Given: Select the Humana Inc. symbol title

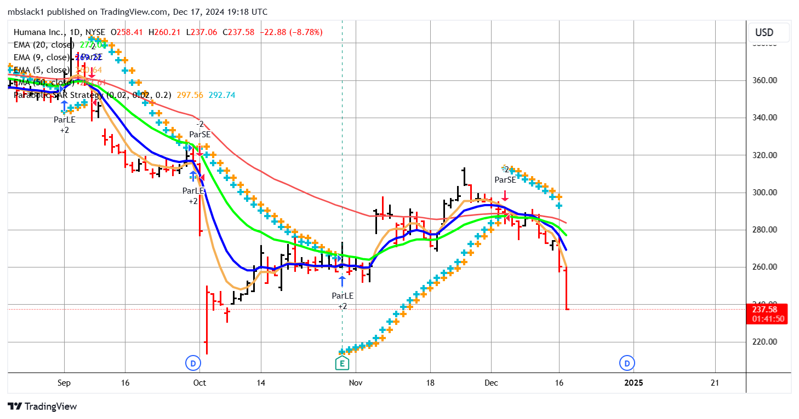Looking at the screenshot, I should (x=60, y=32).
